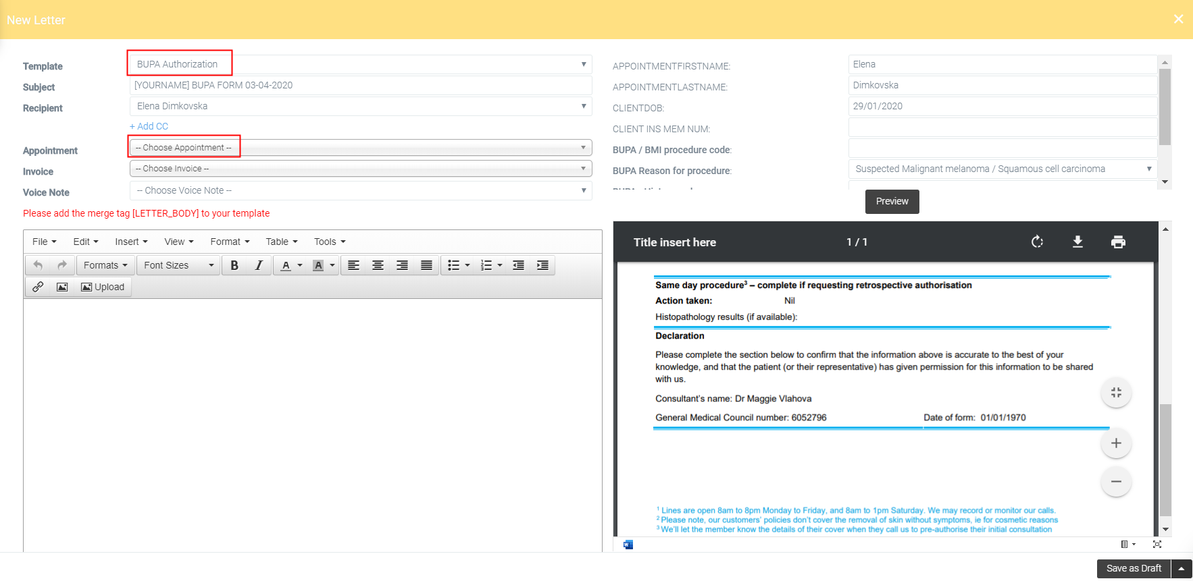1193x581 pixels.
Task: Click the + Add CC link
Action: click(x=149, y=126)
